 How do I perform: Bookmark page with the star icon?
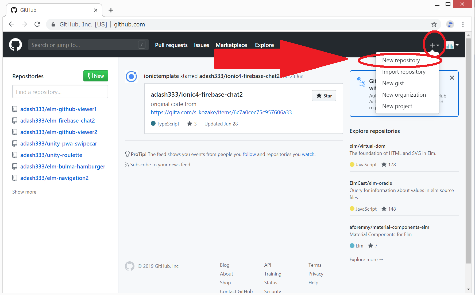(x=434, y=24)
